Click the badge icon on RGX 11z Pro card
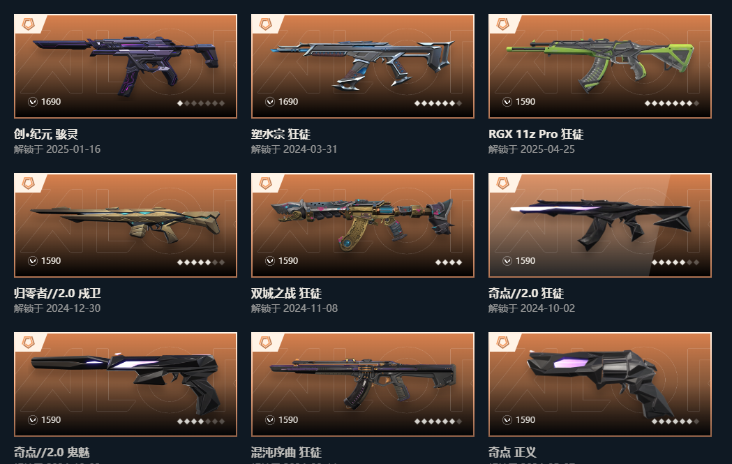The image size is (732, 464). 503,24
